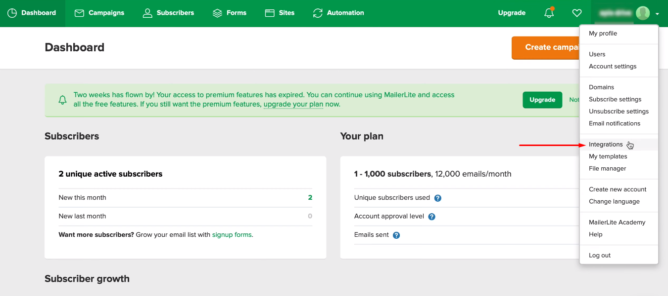
Task: Click the green Upgrade button in banner
Action: [542, 100]
